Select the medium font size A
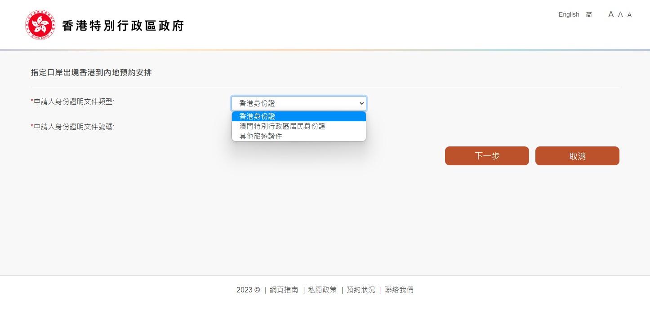 point(620,14)
